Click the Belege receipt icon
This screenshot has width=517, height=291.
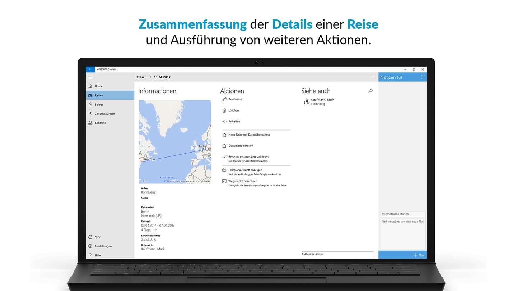[x=90, y=104]
